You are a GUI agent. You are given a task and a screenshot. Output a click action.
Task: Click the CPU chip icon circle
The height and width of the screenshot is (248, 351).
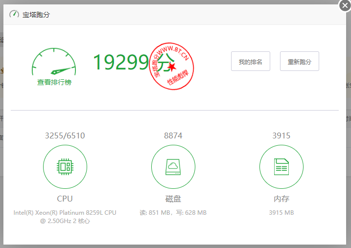coord(65,167)
